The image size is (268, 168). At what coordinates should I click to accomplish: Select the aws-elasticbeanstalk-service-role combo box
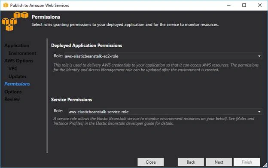click(165, 112)
